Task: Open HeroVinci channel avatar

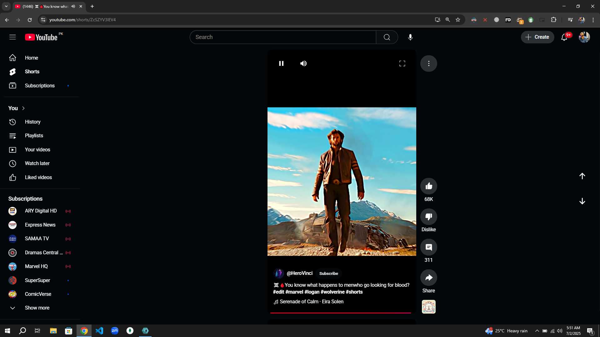Action: point(278,273)
